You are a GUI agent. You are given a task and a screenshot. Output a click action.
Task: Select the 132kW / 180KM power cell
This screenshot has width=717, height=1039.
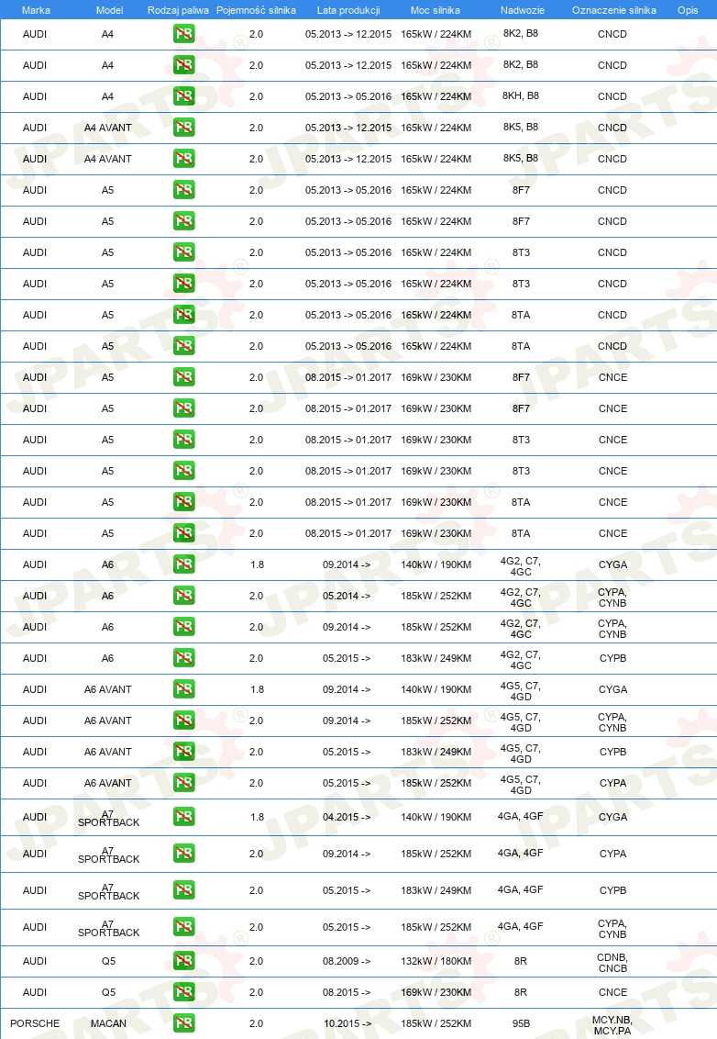(x=436, y=961)
